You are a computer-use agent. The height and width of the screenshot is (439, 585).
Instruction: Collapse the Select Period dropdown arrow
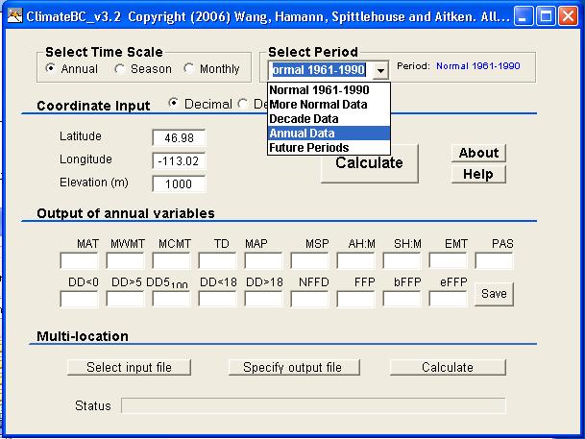click(380, 70)
